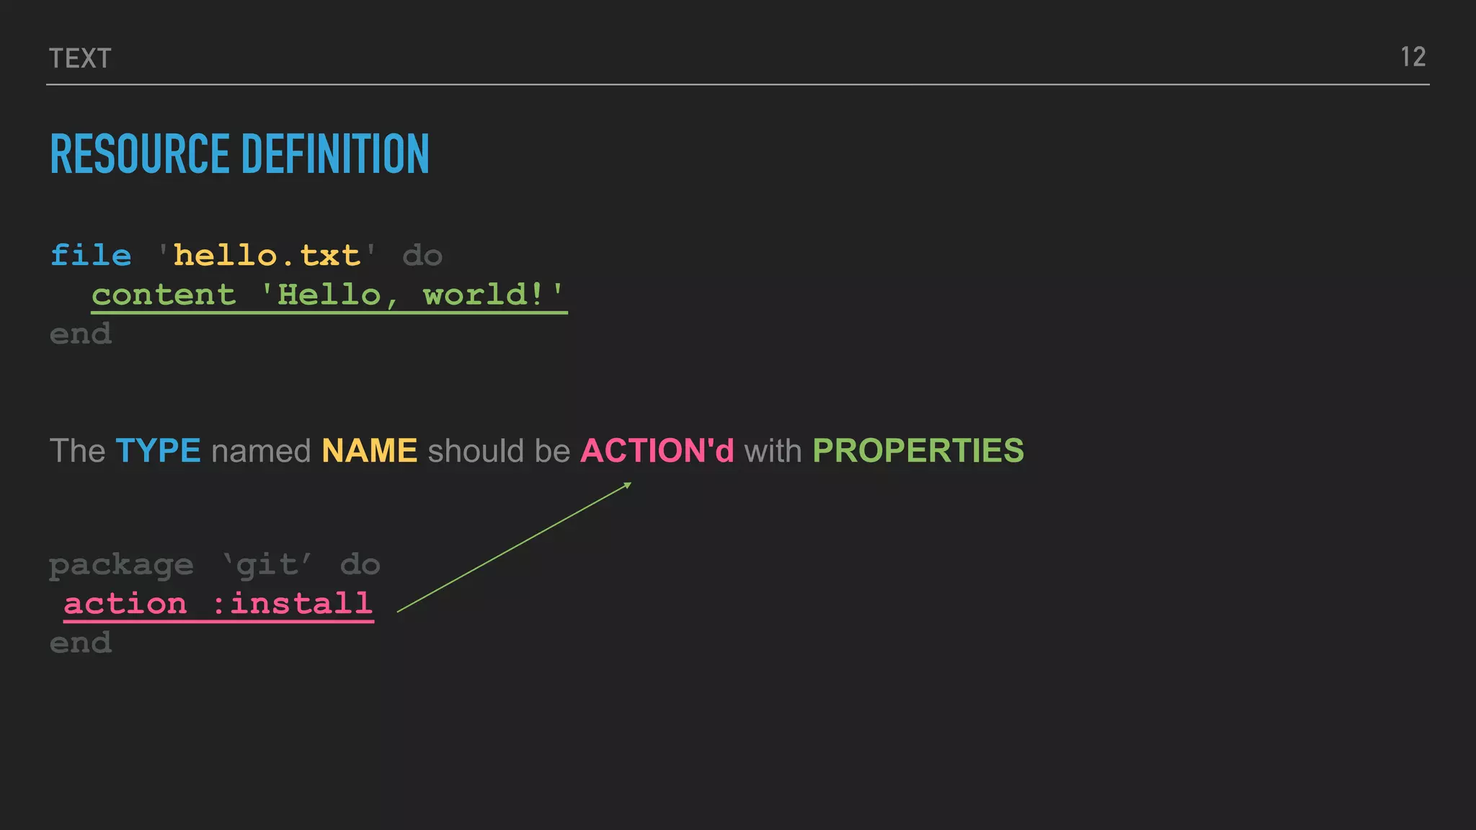Click the green arrow's tip near ACTION'd
This screenshot has height=830, width=1476.
point(629,484)
